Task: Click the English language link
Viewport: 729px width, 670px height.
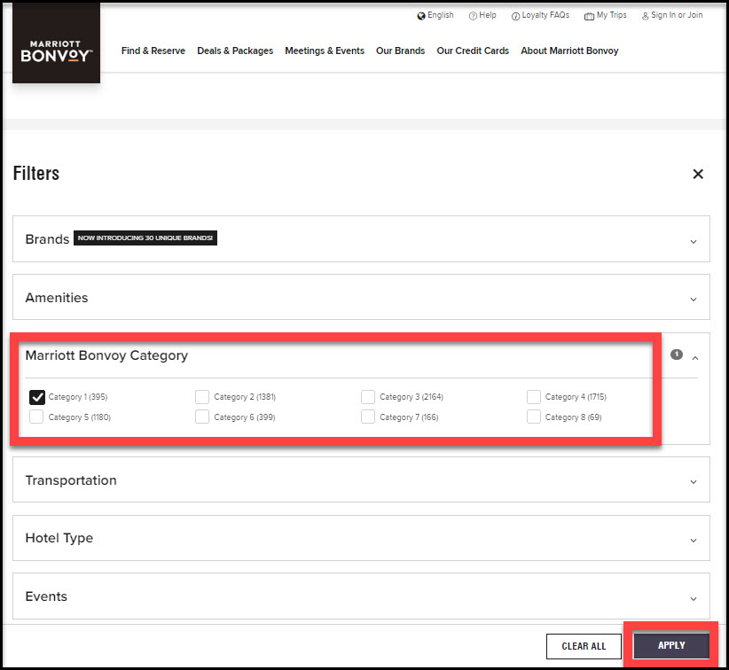Action: click(x=440, y=15)
